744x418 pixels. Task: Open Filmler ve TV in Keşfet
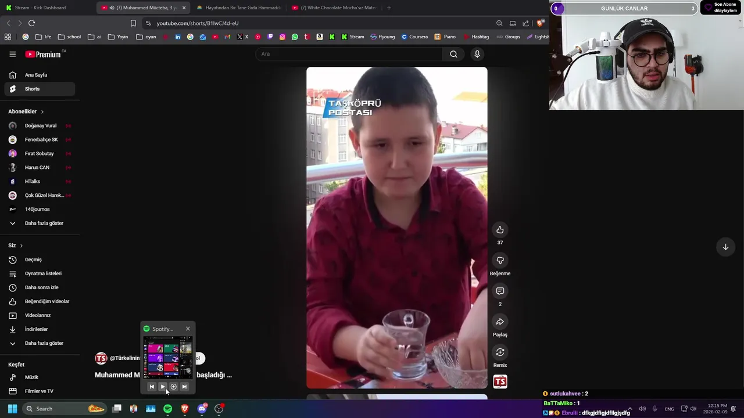(x=40, y=391)
